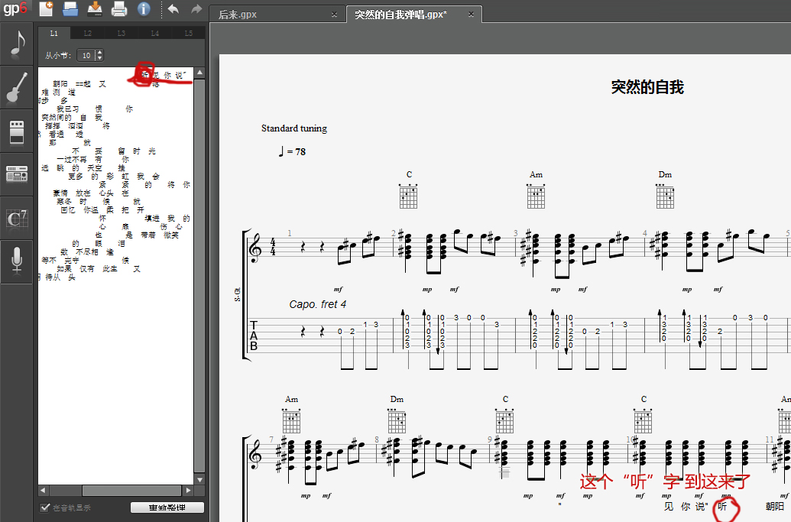Image resolution: width=791 pixels, height=522 pixels.
Task: Switch to the 后来.gpx document tab
Action: 237,15
